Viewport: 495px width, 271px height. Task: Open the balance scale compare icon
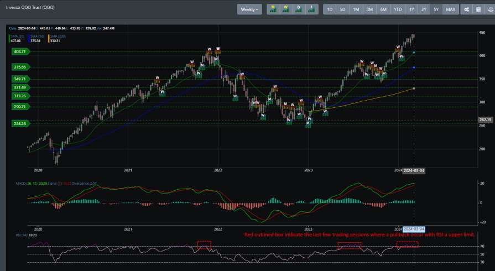(490, 9)
